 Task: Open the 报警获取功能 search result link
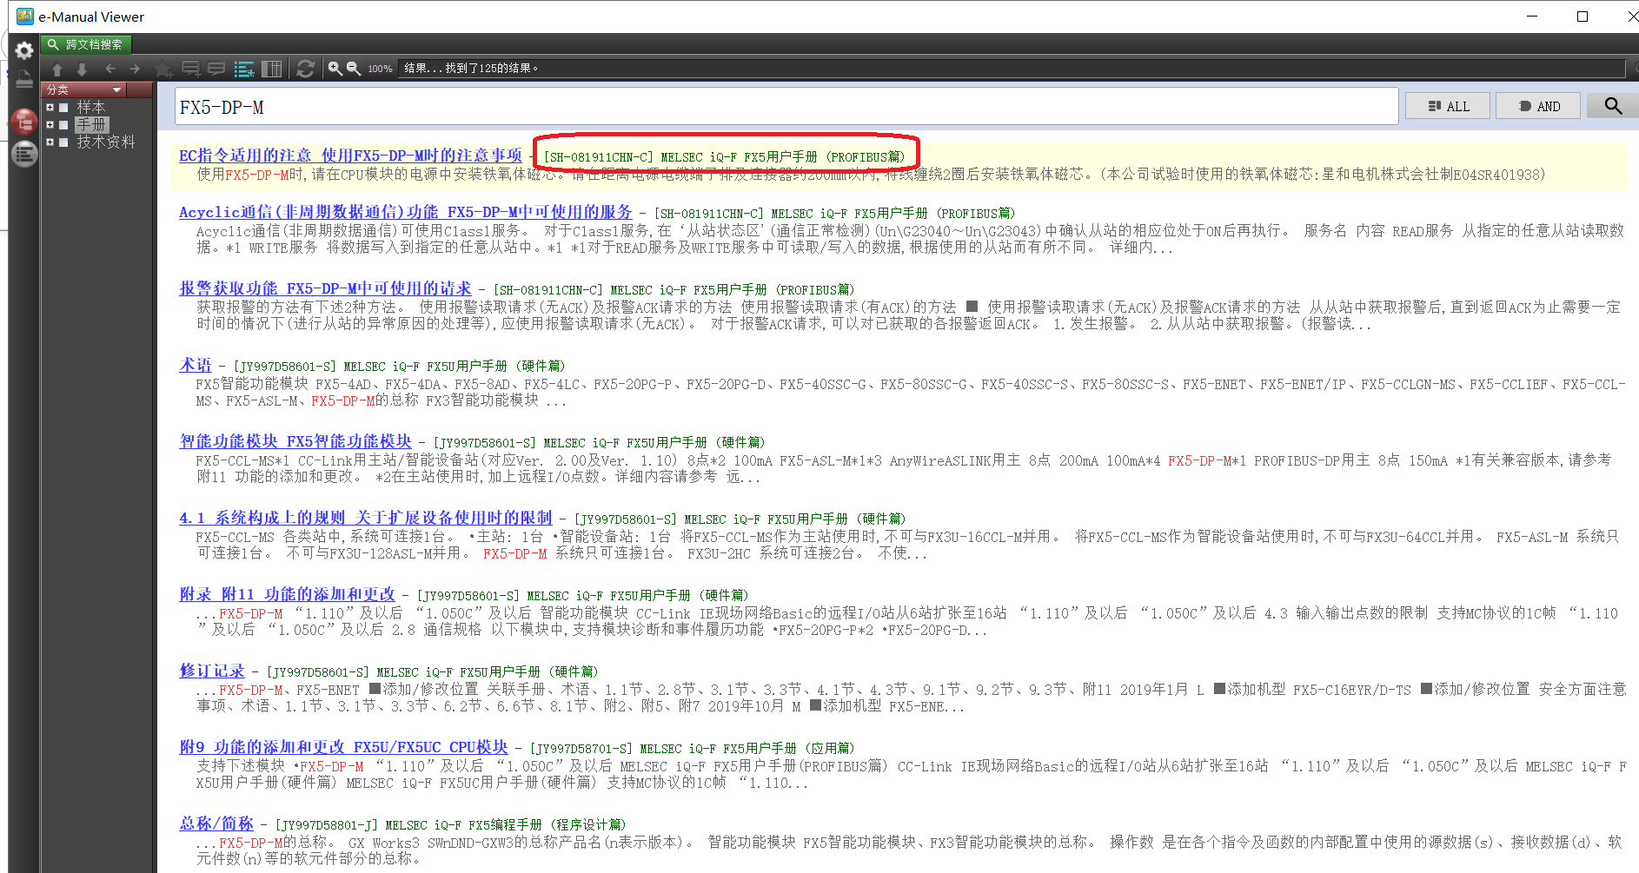[324, 288]
